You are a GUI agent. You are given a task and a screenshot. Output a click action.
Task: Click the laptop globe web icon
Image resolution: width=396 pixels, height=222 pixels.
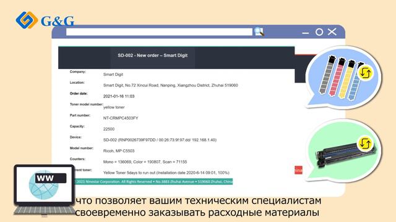pos(43,185)
